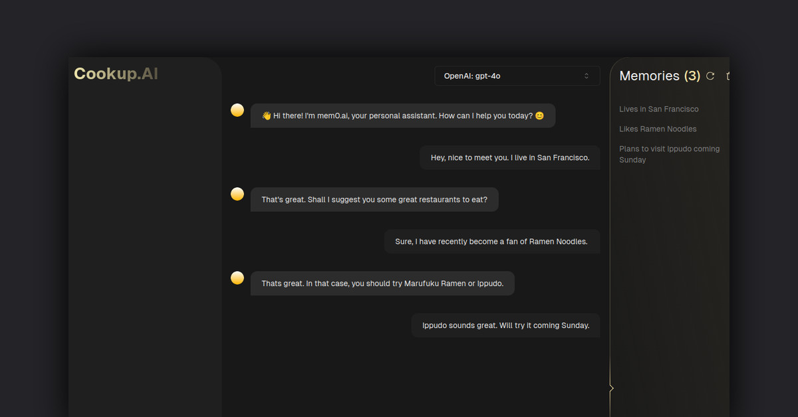Screen dimensions: 798x417
Task: Click the assistant avatar beside the restaurant suggestion question
Action: point(237,194)
